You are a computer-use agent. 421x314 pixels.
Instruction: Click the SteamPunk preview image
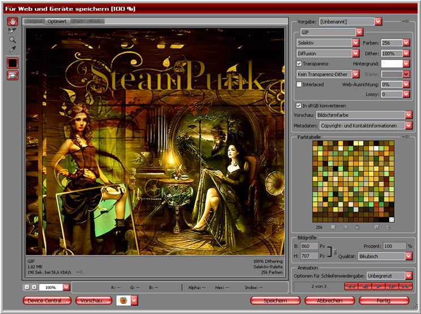pyautogui.click(x=155, y=141)
